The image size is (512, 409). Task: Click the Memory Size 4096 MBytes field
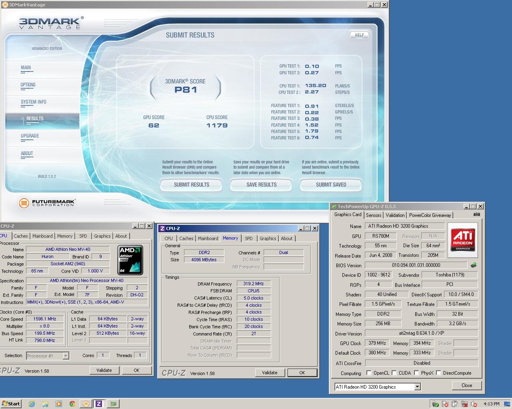[x=204, y=260]
